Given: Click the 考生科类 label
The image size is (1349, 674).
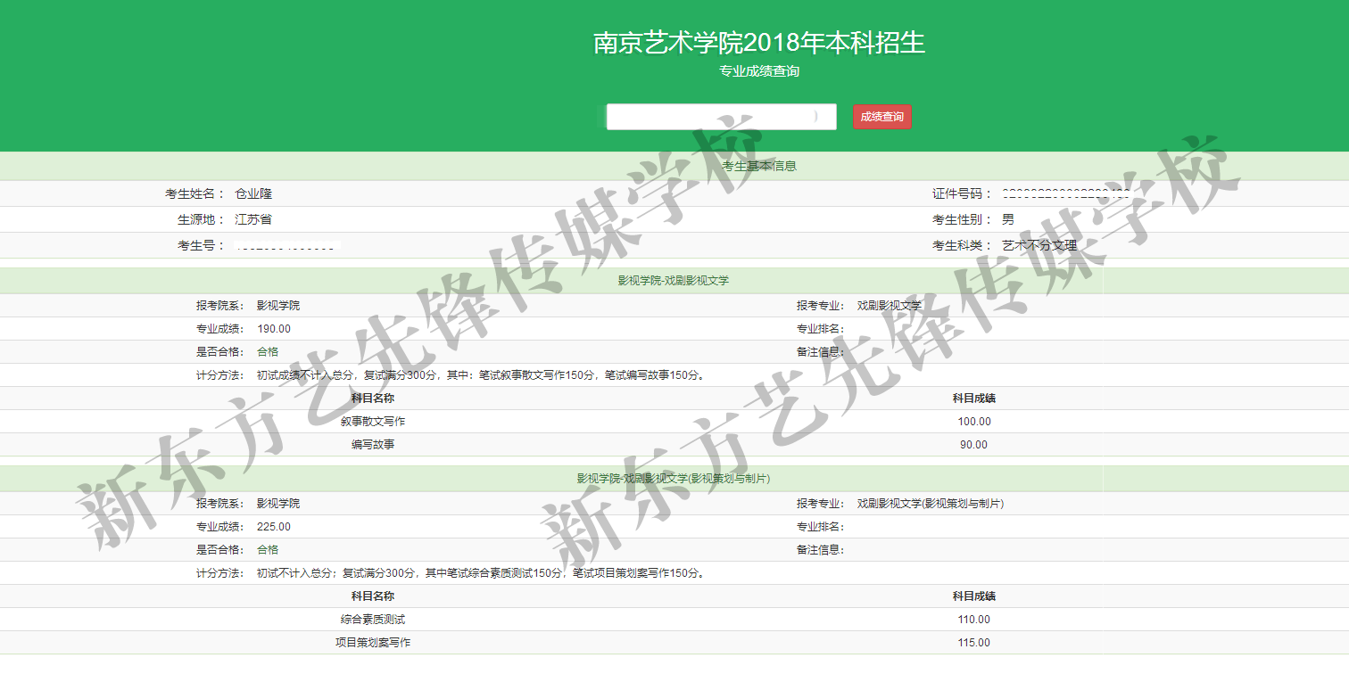Looking at the screenshot, I should pos(963,245).
